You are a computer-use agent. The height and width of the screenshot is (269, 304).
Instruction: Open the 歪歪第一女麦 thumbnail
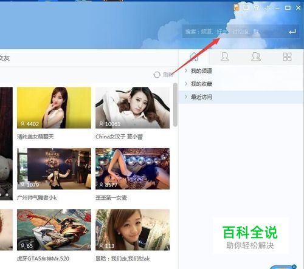(x=133, y=169)
